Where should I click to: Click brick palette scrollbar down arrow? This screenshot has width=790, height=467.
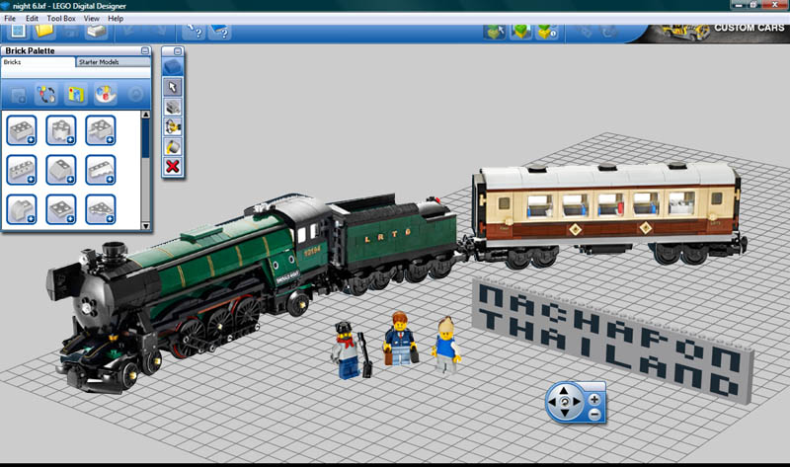145,226
